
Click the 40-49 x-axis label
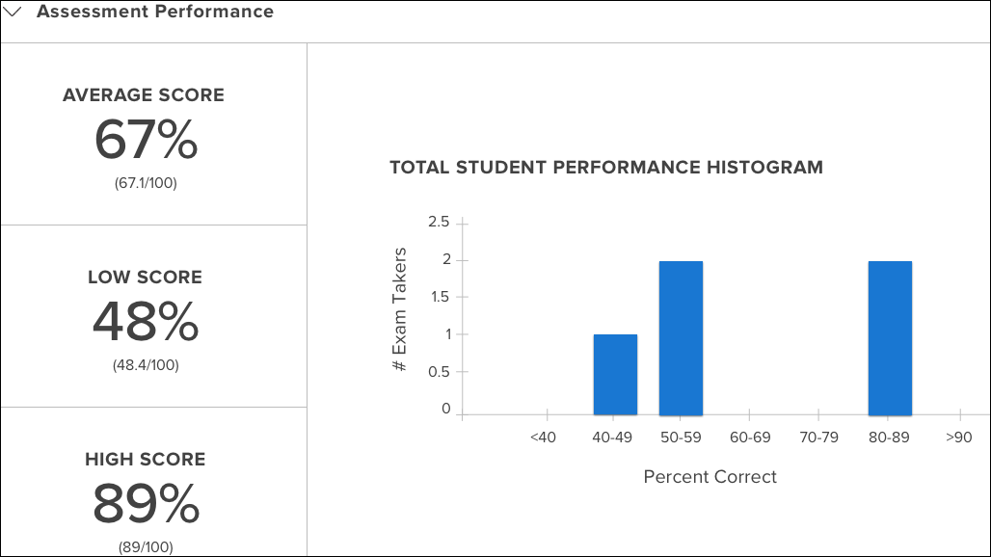612,437
